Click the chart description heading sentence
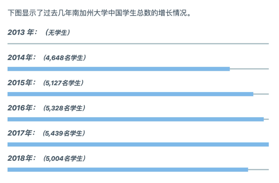Viewport: 279px width, 183px height. click(x=99, y=13)
